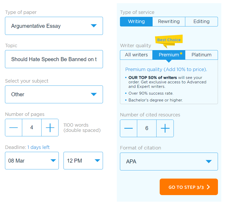This screenshot has height=204, width=225.
Task: Click the Topic text field
Action: pos(54,59)
